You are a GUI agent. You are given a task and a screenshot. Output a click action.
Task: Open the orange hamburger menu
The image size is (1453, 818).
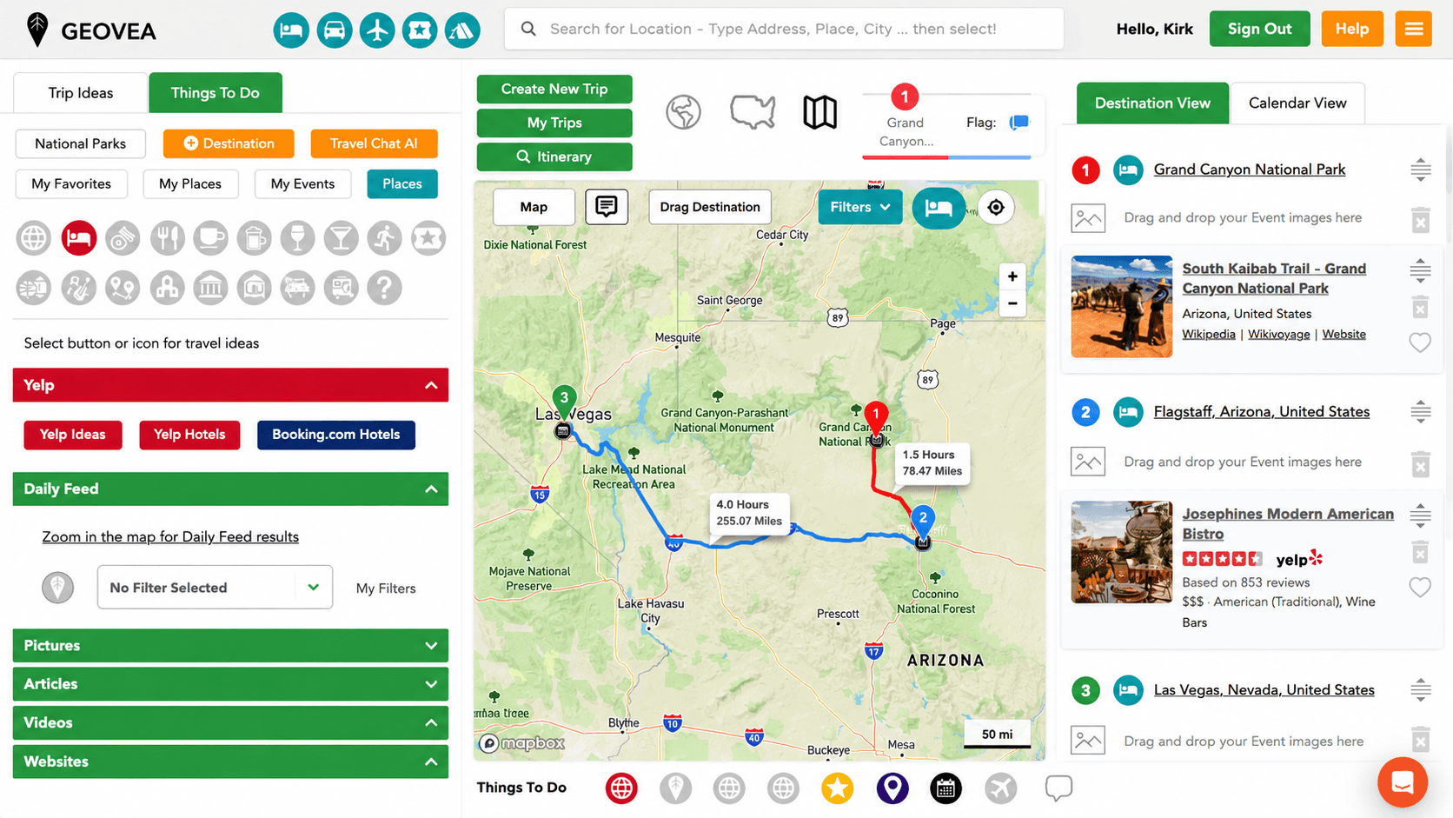click(1414, 29)
